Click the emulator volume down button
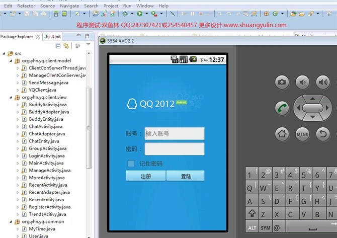The image size is (337, 238). 302,82
